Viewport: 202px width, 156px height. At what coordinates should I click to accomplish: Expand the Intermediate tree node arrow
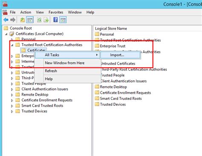[12, 62]
